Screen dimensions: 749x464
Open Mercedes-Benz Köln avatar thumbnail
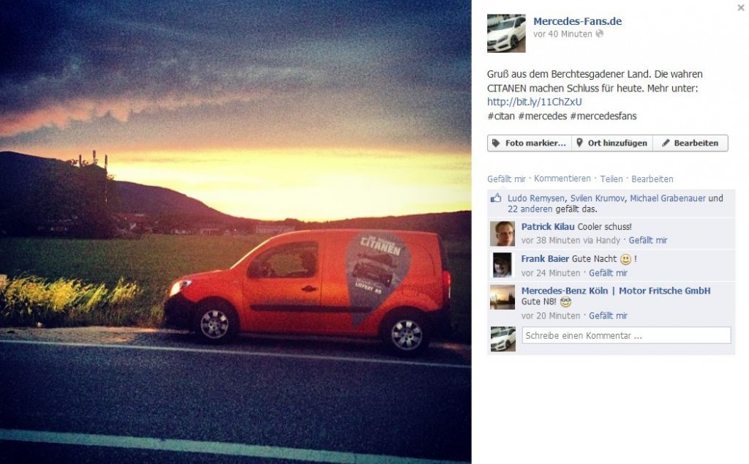point(503,297)
